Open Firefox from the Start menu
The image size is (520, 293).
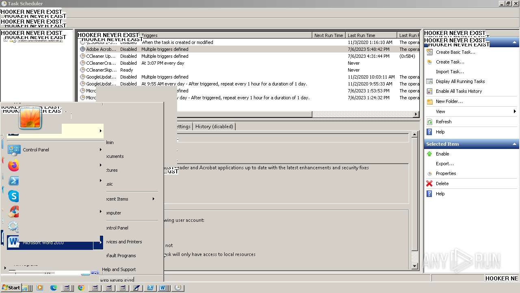click(x=14, y=165)
